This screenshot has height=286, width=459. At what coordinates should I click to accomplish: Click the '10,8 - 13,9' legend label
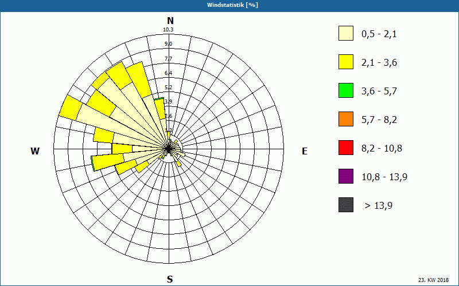pyautogui.click(x=384, y=177)
